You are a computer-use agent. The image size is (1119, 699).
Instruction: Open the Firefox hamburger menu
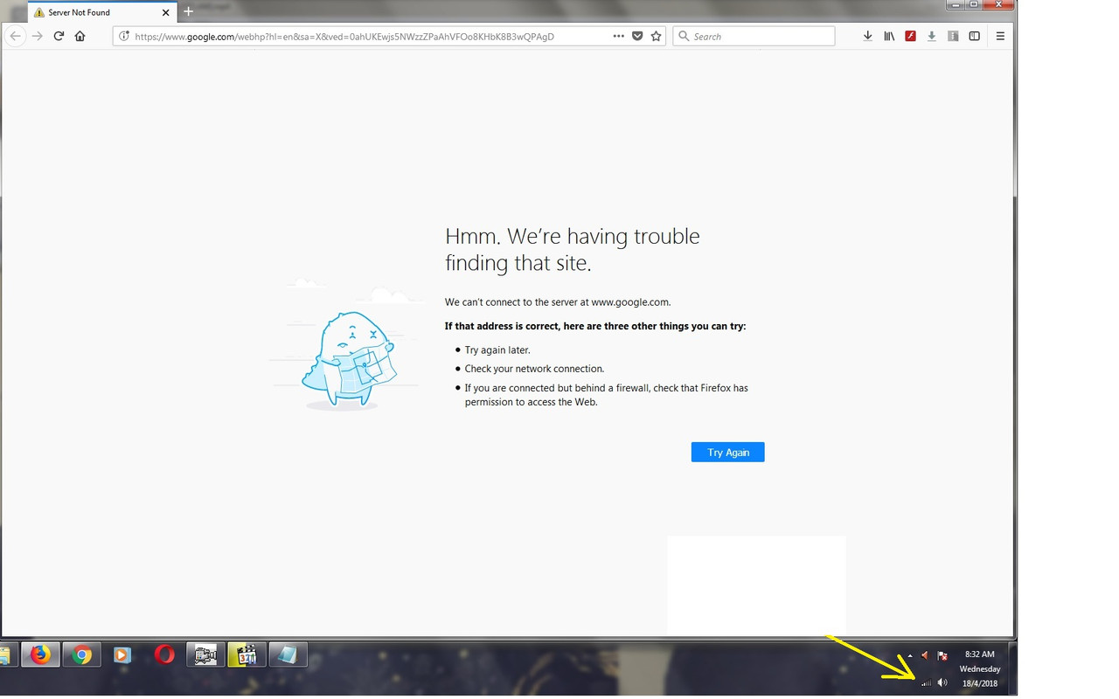pos(1000,36)
